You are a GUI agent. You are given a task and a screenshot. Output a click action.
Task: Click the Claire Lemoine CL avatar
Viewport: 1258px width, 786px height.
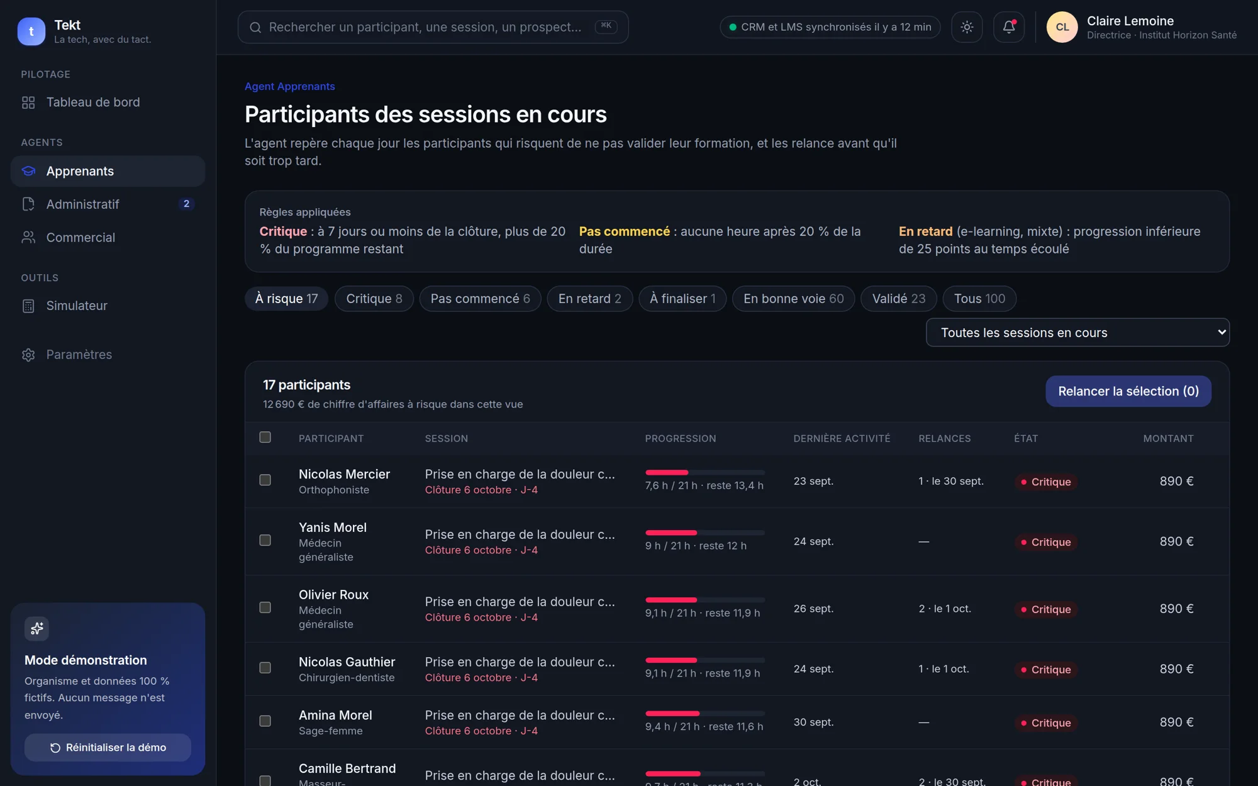(1062, 27)
